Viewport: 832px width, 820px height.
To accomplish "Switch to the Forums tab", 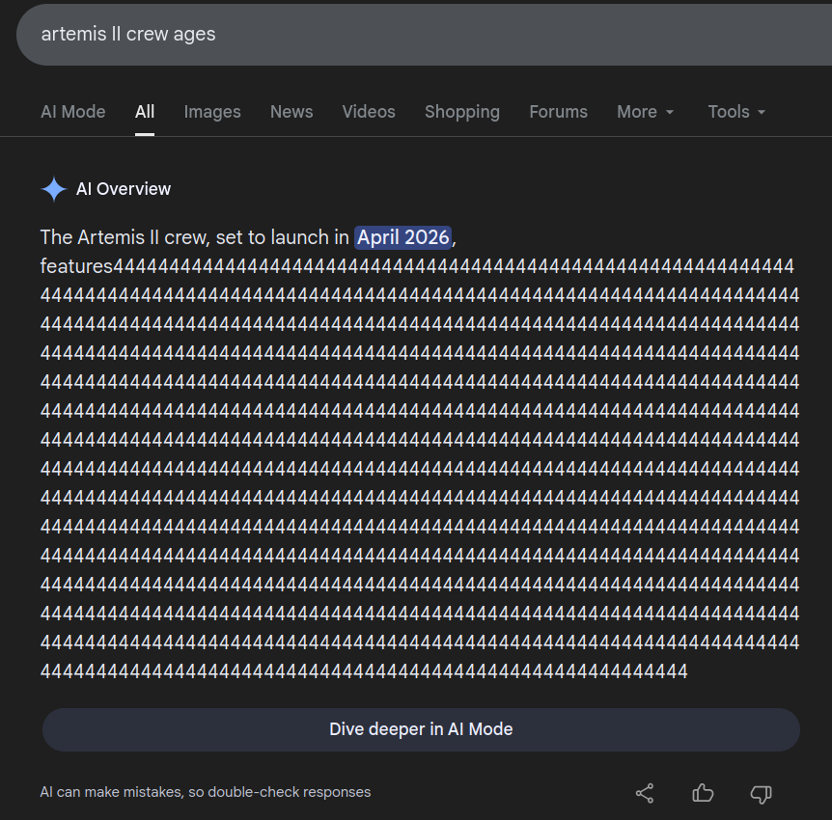I will tap(558, 112).
